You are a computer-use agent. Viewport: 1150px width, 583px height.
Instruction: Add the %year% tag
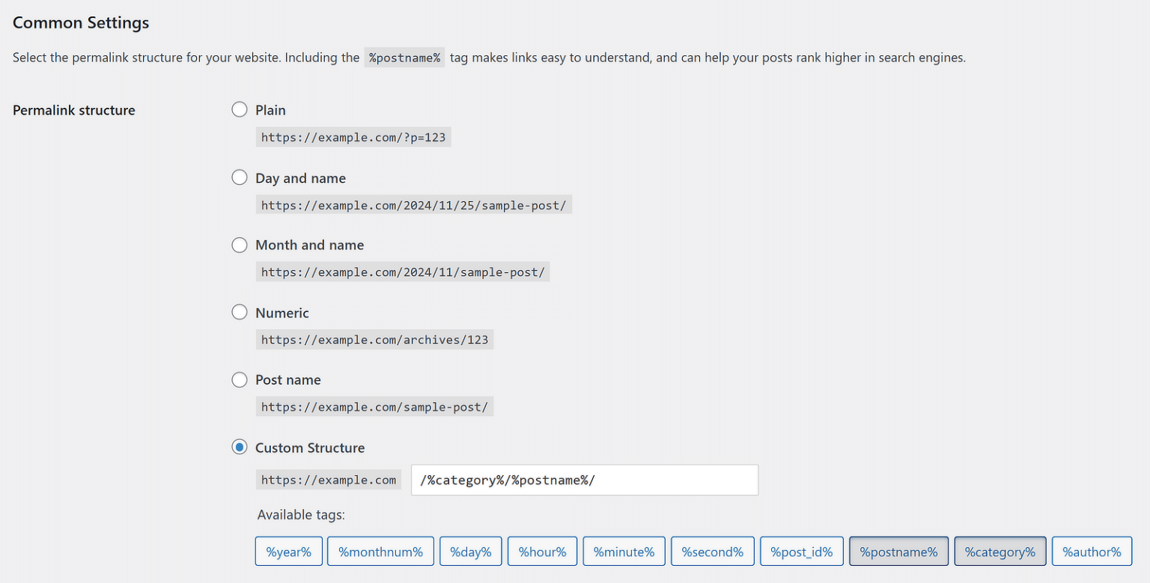(288, 552)
